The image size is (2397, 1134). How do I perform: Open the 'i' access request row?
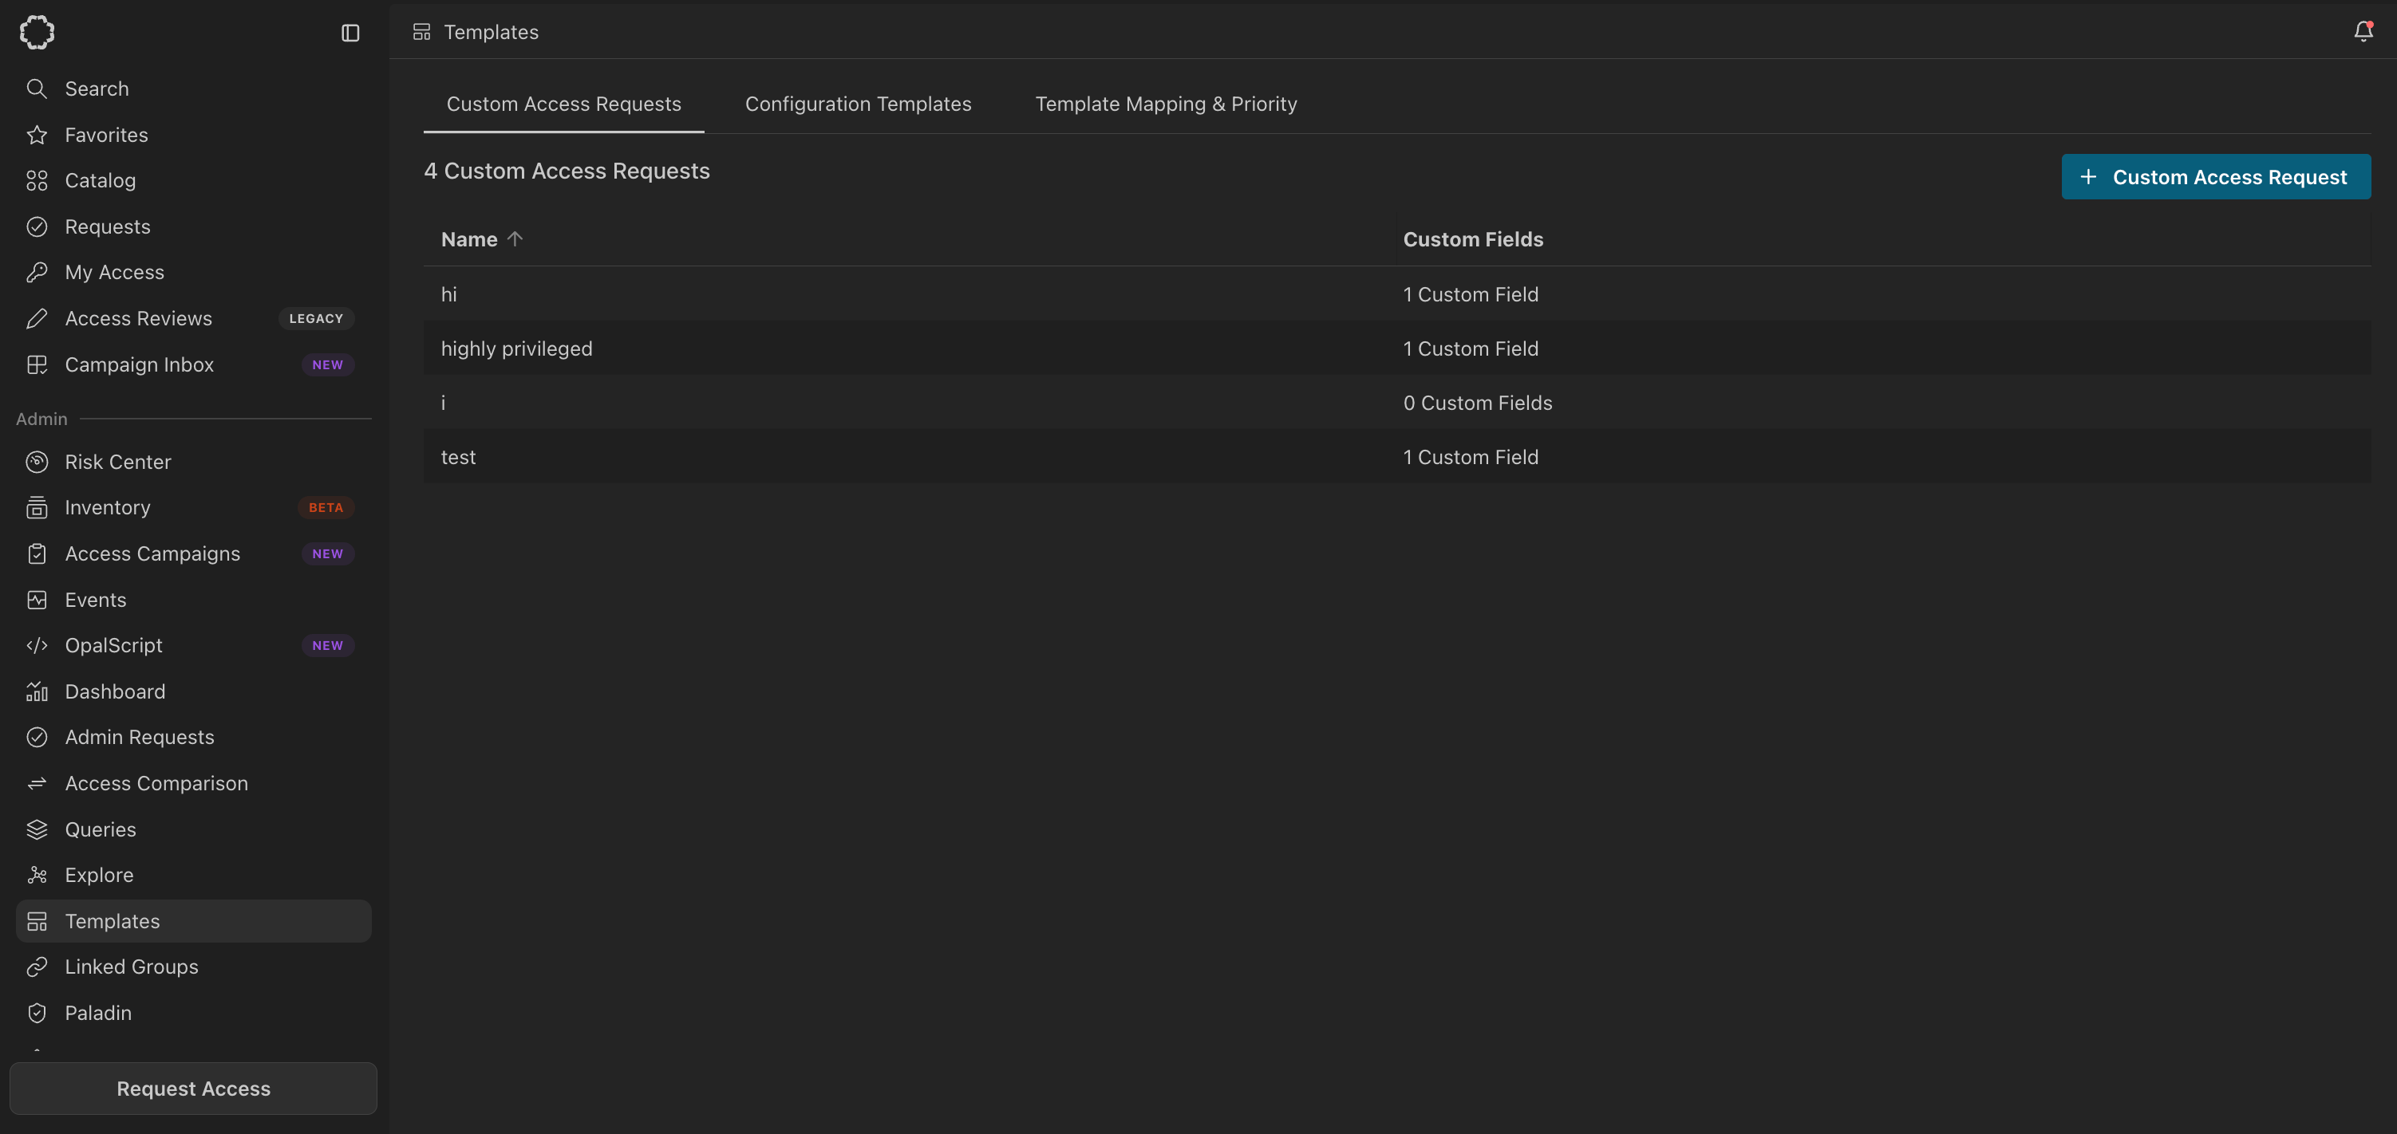pyautogui.click(x=1396, y=403)
